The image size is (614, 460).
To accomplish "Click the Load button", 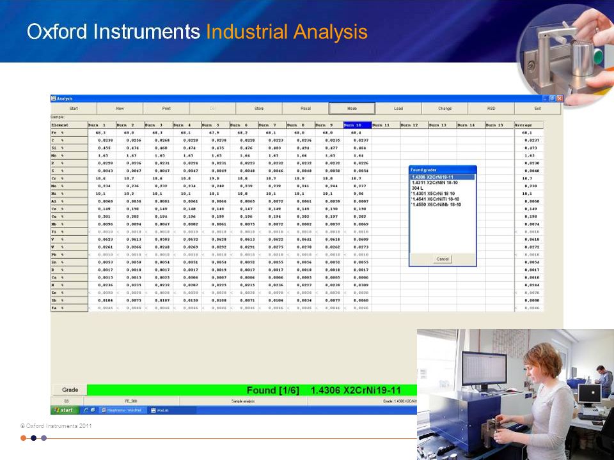I will (x=398, y=109).
